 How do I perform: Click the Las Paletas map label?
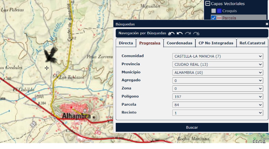12,10
